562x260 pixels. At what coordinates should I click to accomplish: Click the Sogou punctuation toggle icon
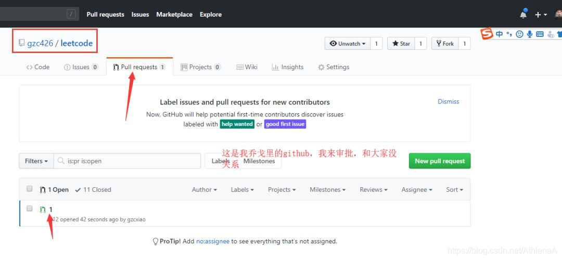click(x=509, y=34)
